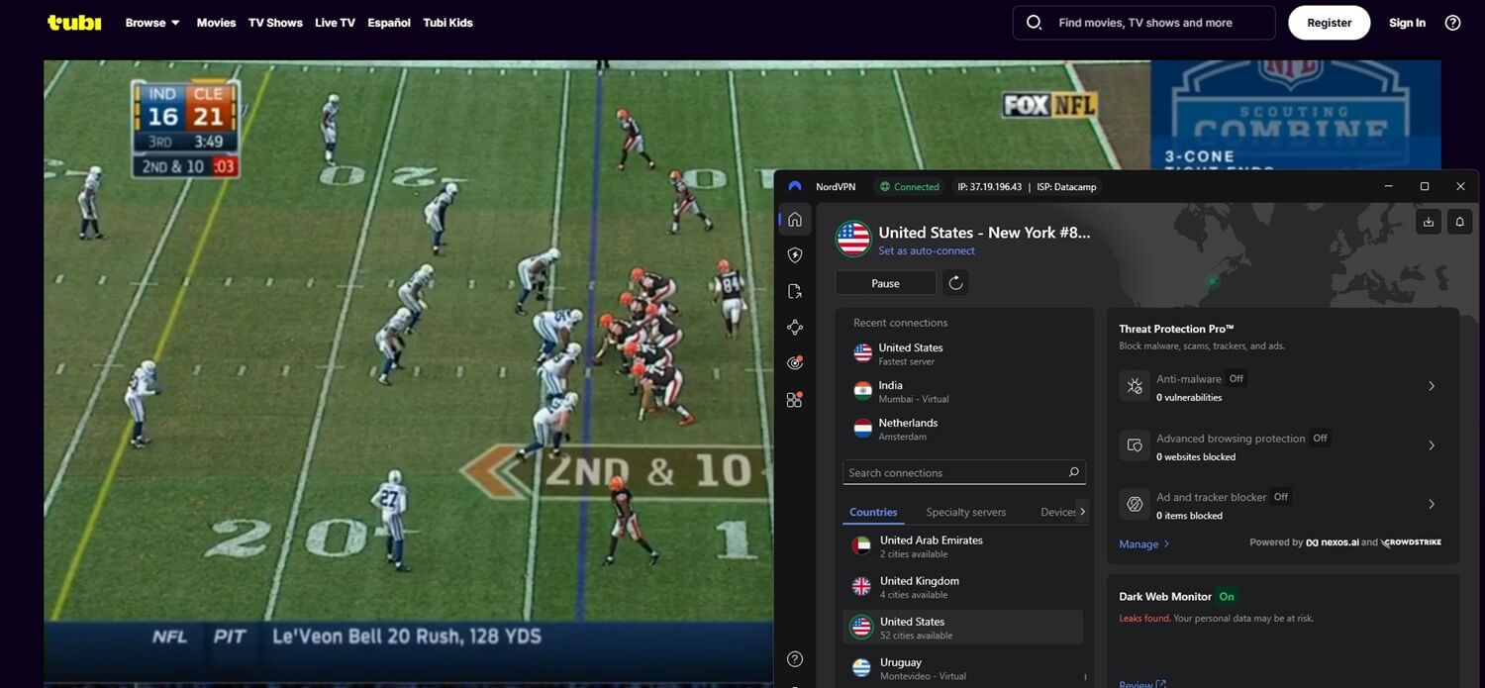The height and width of the screenshot is (688, 1485).
Task: Enable Advanced browsing protection
Action: pyautogui.click(x=1432, y=445)
